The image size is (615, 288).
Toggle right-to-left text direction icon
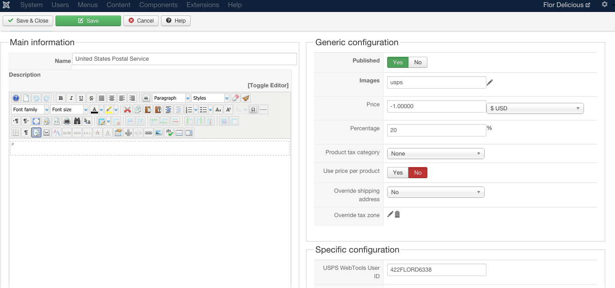pos(26,121)
